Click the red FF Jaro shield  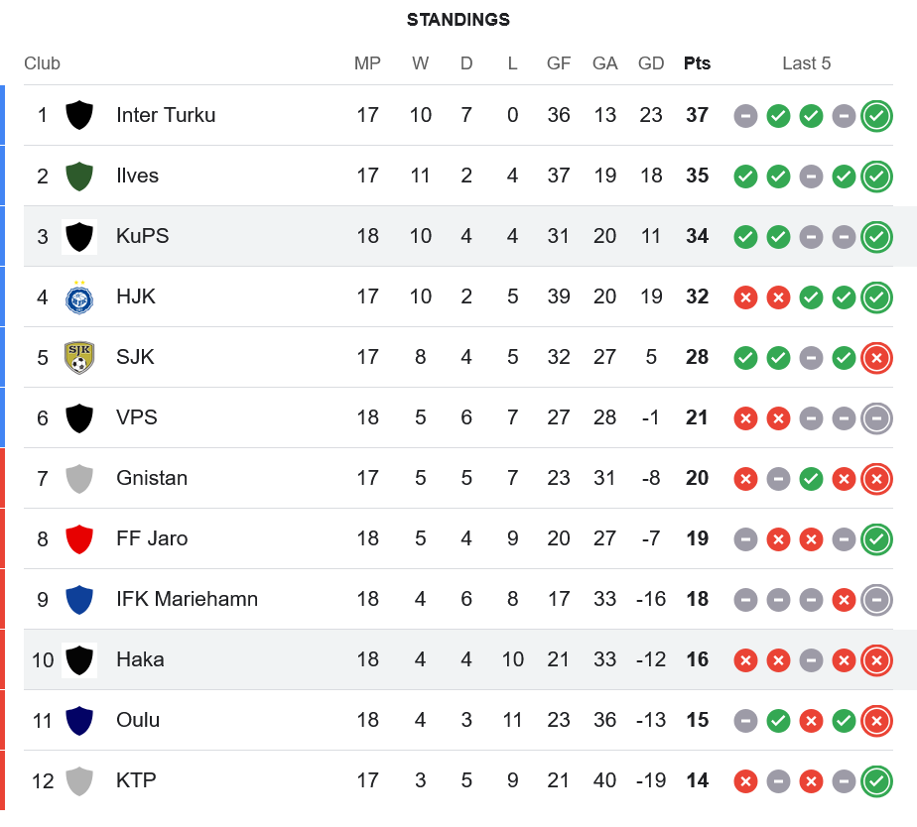[x=79, y=538]
